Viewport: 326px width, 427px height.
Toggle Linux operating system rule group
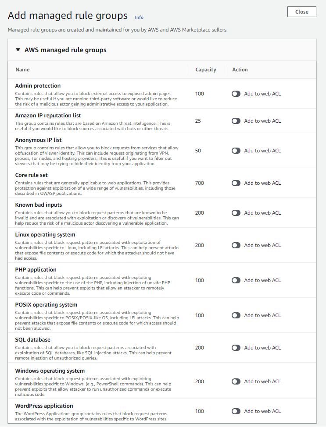[236, 245]
